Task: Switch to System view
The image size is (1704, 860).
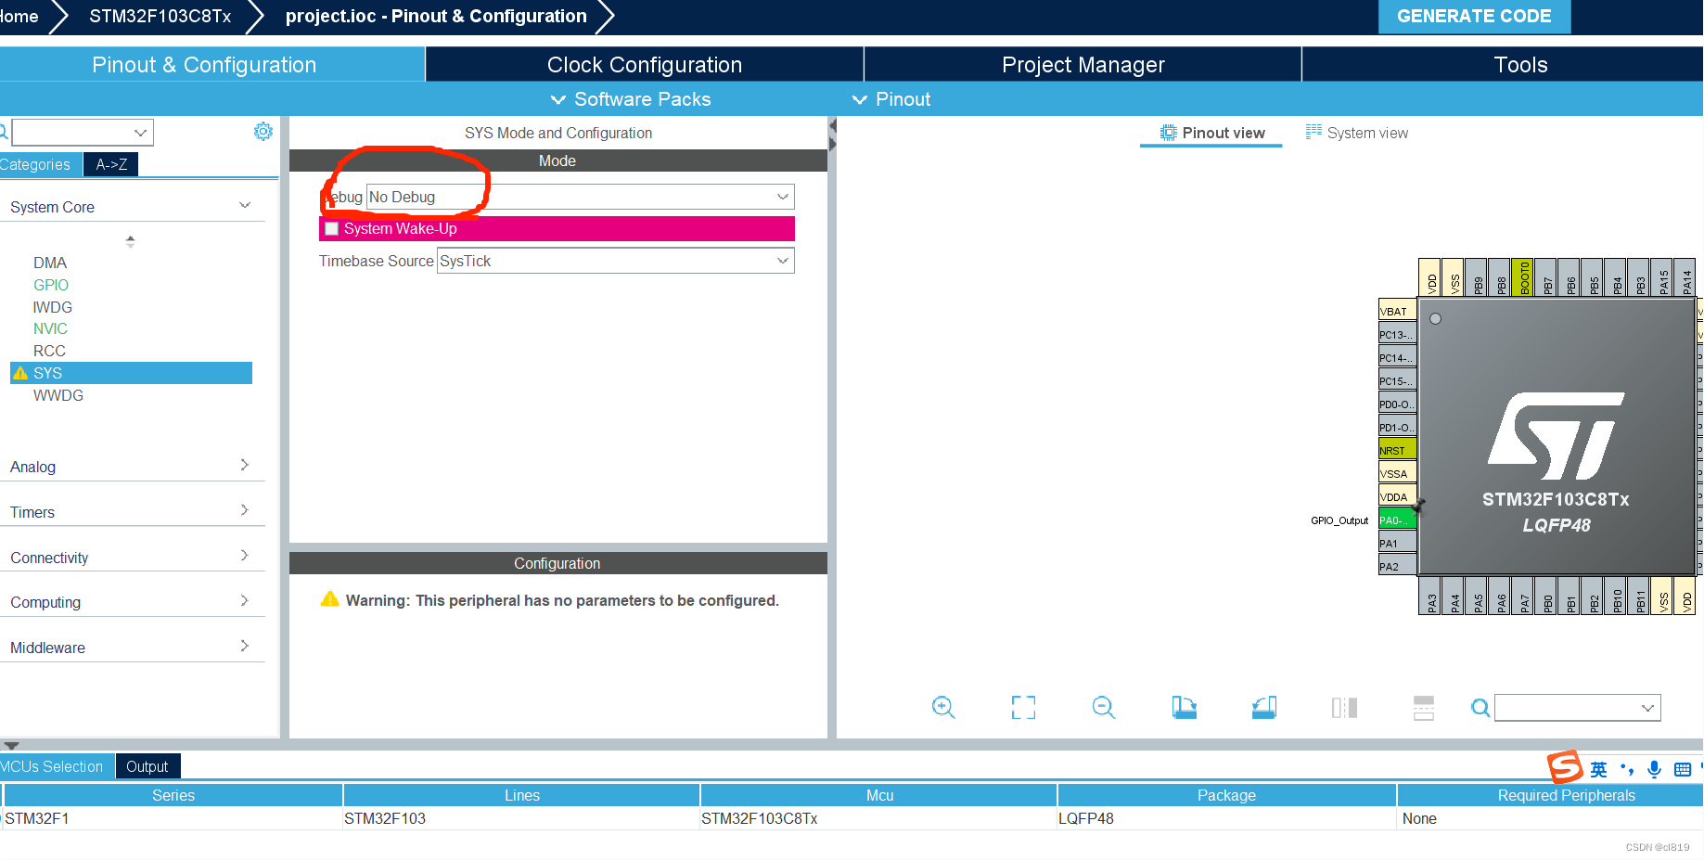Action: (1356, 133)
